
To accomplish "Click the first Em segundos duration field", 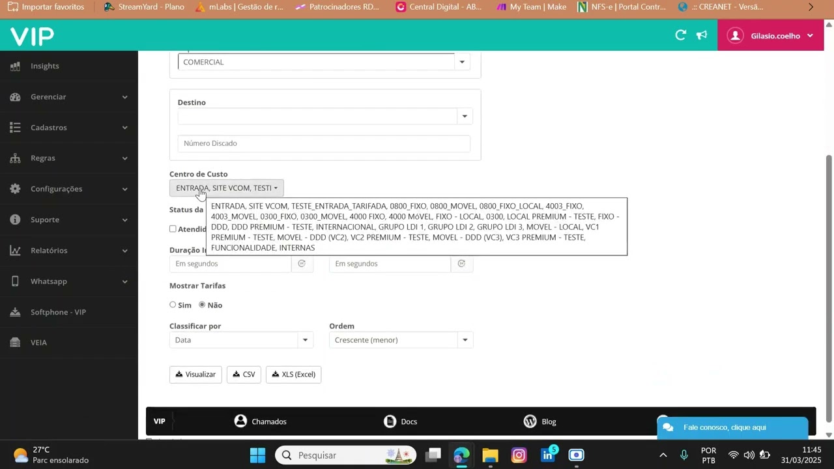I will click(230, 264).
